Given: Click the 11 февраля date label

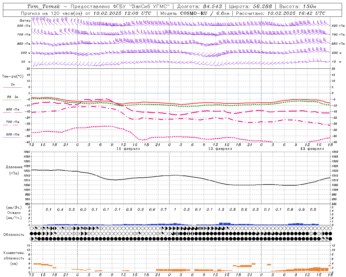Looking at the screenshot, I should pos(128,149).
